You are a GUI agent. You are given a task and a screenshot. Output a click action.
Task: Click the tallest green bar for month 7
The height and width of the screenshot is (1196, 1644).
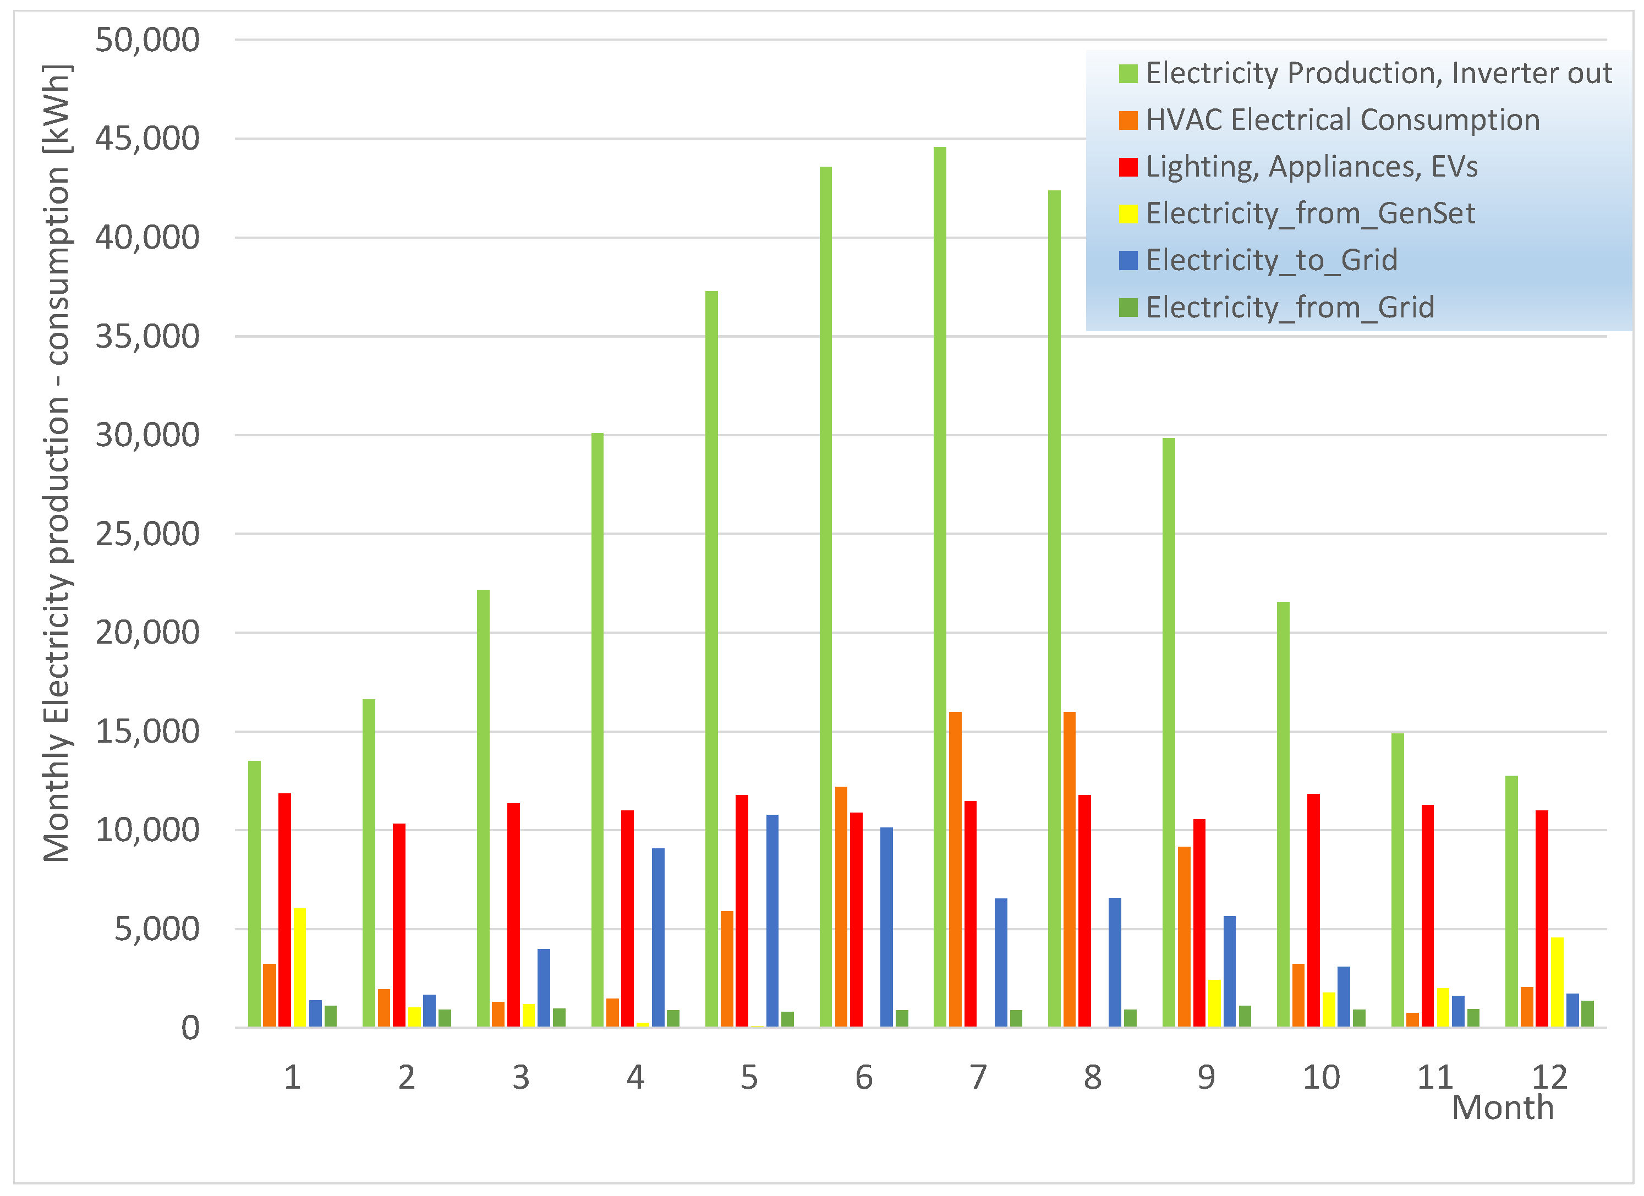click(x=939, y=587)
